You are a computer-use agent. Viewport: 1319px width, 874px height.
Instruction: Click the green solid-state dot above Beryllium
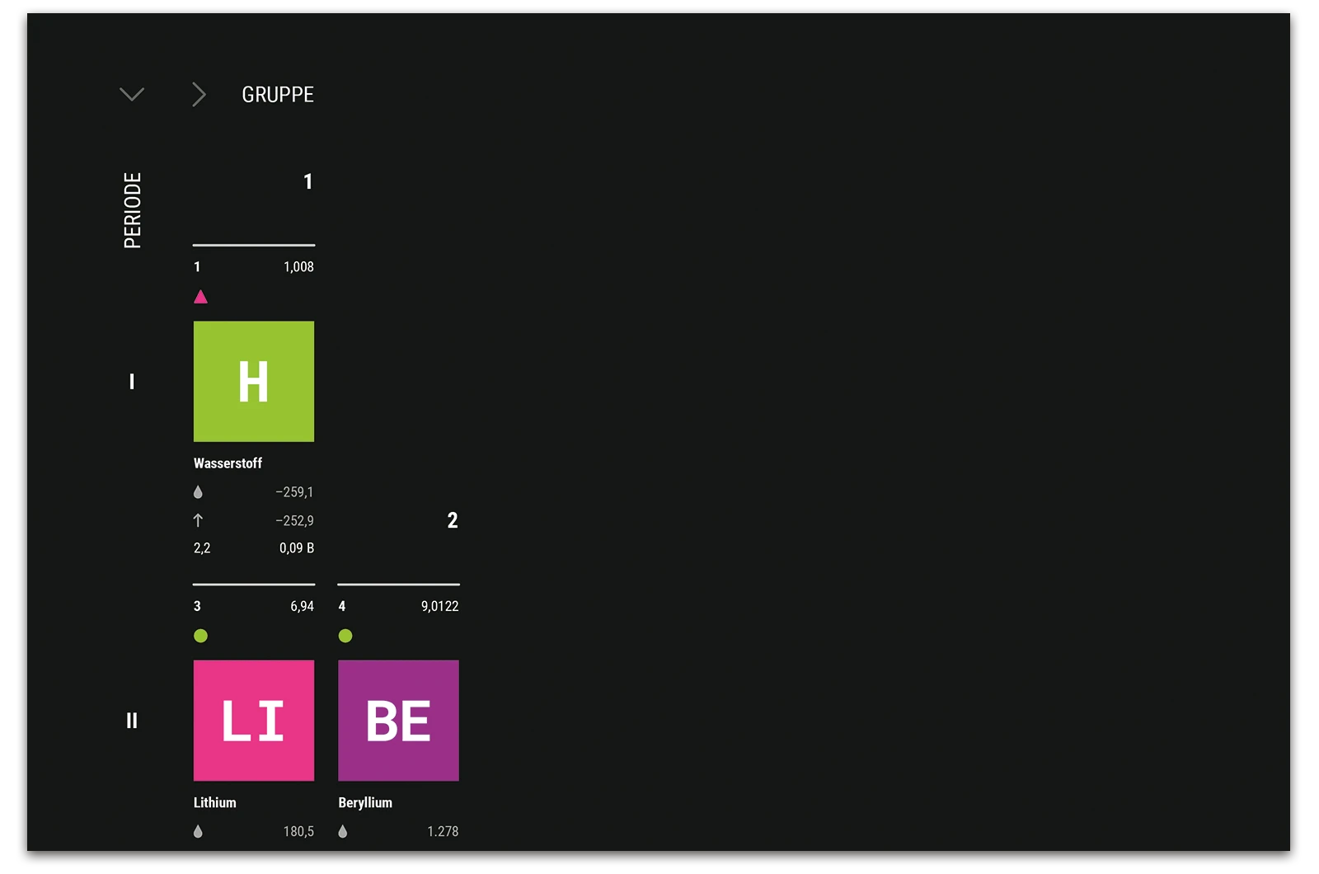point(345,636)
